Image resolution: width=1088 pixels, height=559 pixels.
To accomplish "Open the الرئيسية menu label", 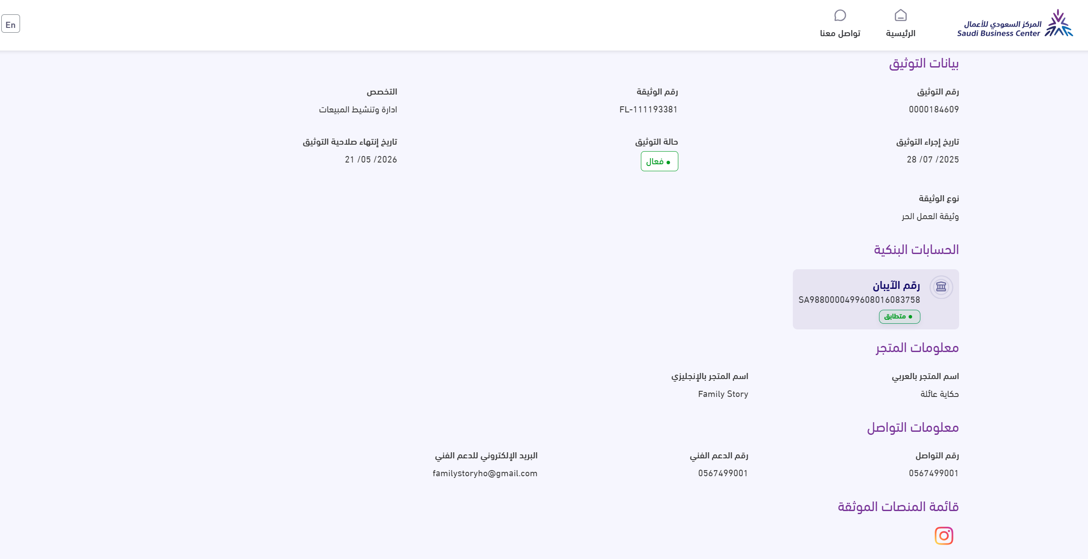I will pos(900,34).
